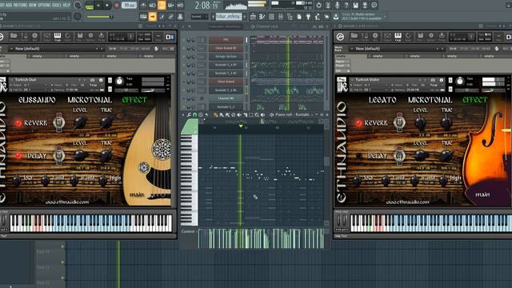Click the record button in transport
The image size is (512, 288).
117,6
